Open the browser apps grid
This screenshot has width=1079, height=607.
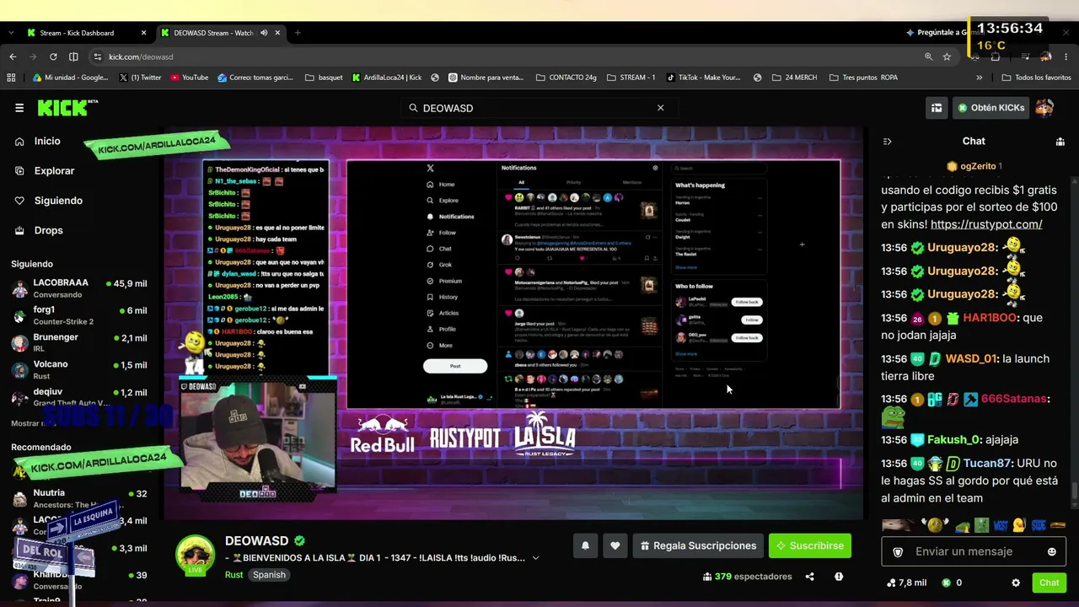[x=11, y=78]
